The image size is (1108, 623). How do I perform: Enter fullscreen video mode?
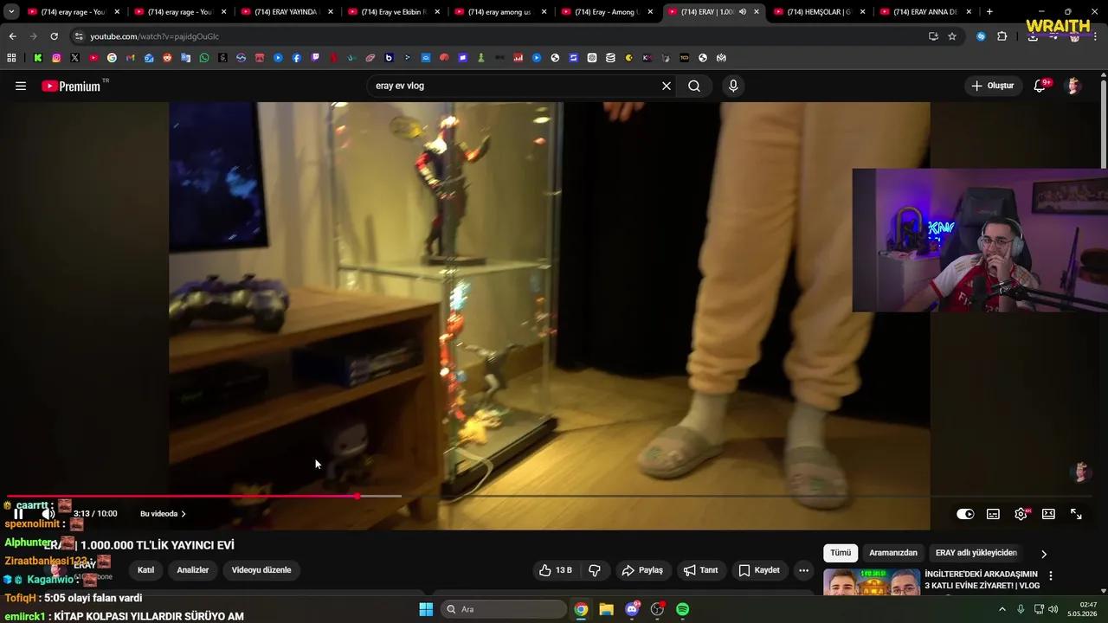1076,514
